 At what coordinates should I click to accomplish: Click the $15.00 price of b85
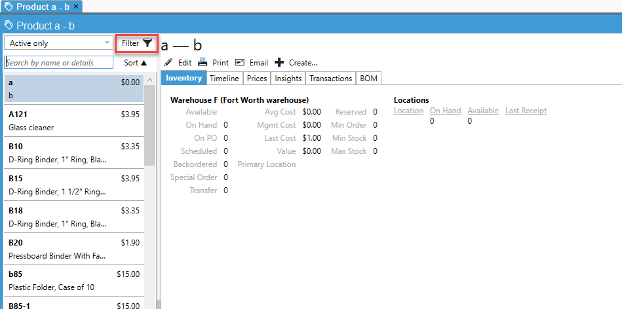coord(128,274)
